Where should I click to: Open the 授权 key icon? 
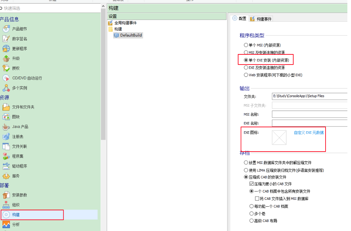6,68
